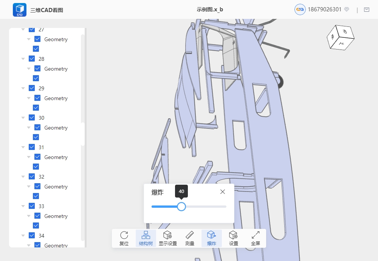The width and height of the screenshot is (378, 261).
Task: Collapse Geometry under node 31
Action: tap(29, 157)
